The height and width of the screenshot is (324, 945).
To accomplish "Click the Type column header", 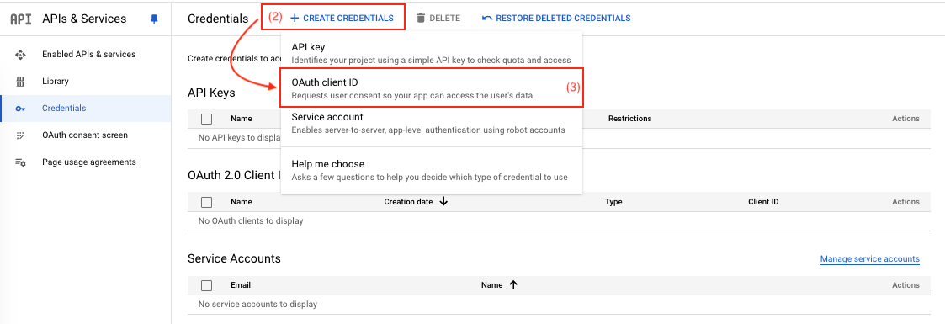I will pyautogui.click(x=613, y=202).
